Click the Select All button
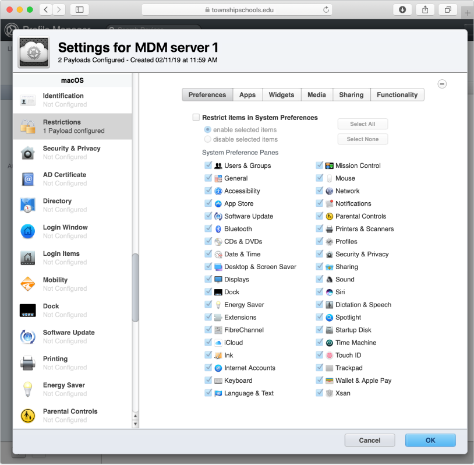Screen dimensions: 474x465 tap(362, 124)
